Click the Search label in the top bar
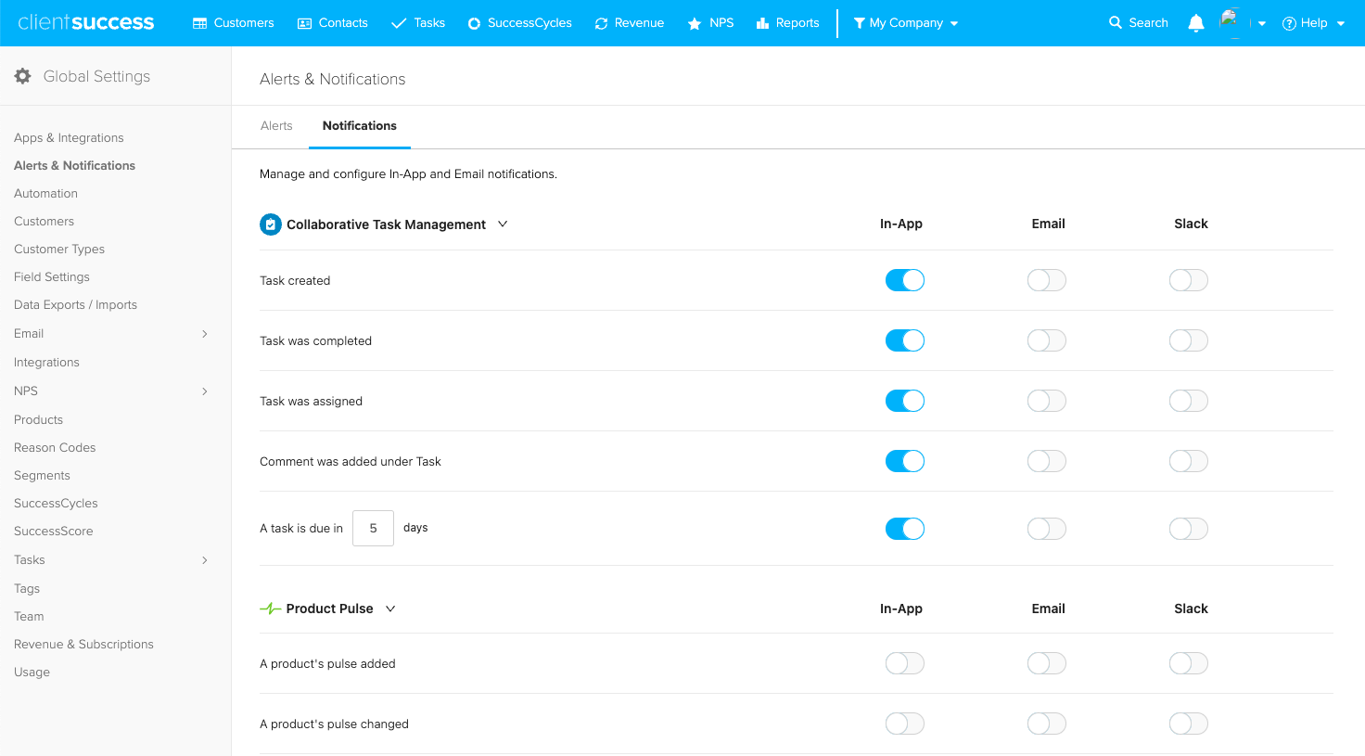The height and width of the screenshot is (756, 1365). (1148, 23)
